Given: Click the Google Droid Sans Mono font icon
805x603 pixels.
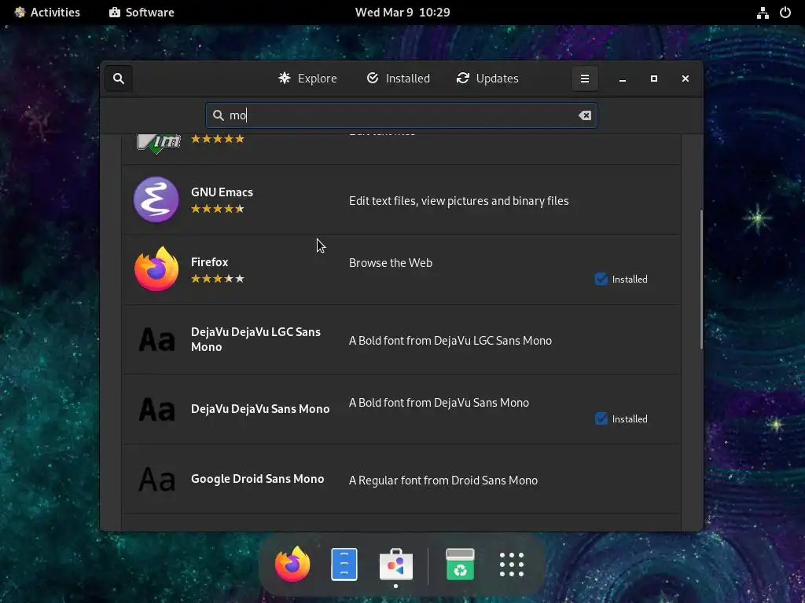Looking at the screenshot, I should tap(156, 479).
